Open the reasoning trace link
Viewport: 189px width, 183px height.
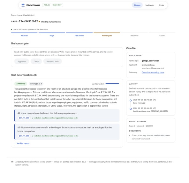pyautogui.click(x=153, y=72)
